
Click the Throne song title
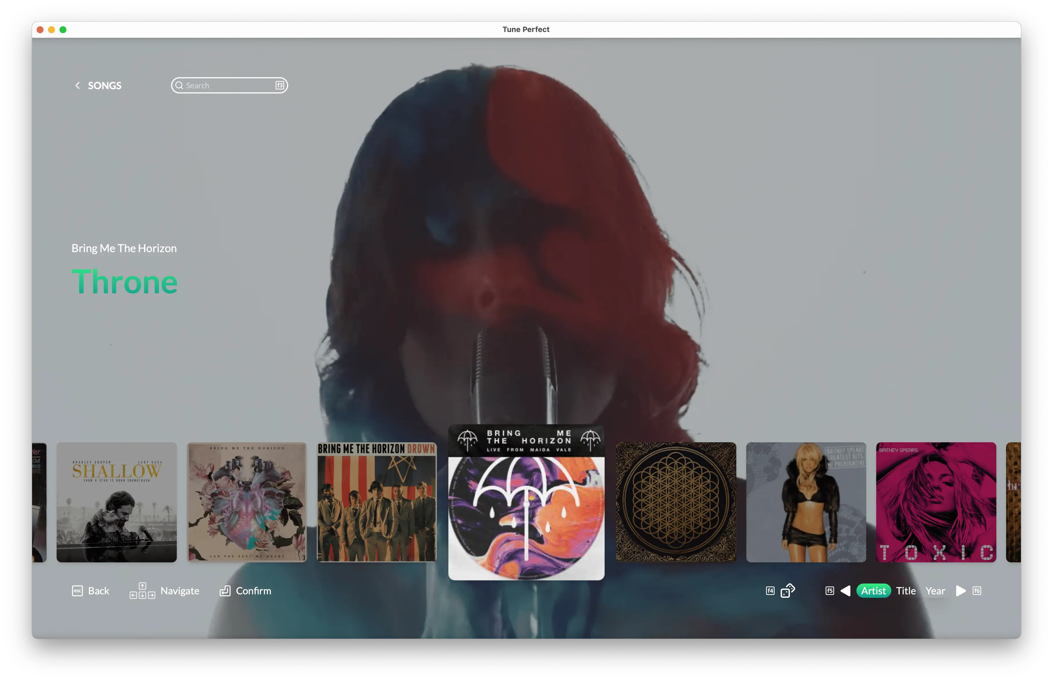(124, 282)
